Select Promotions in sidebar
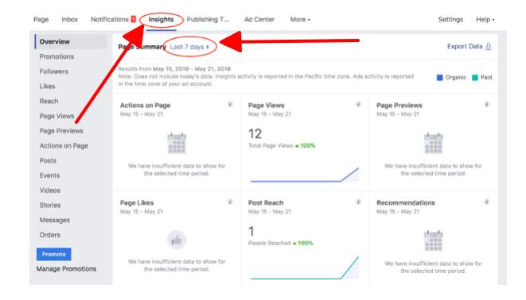This screenshot has height=300, width=526. pos(56,56)
